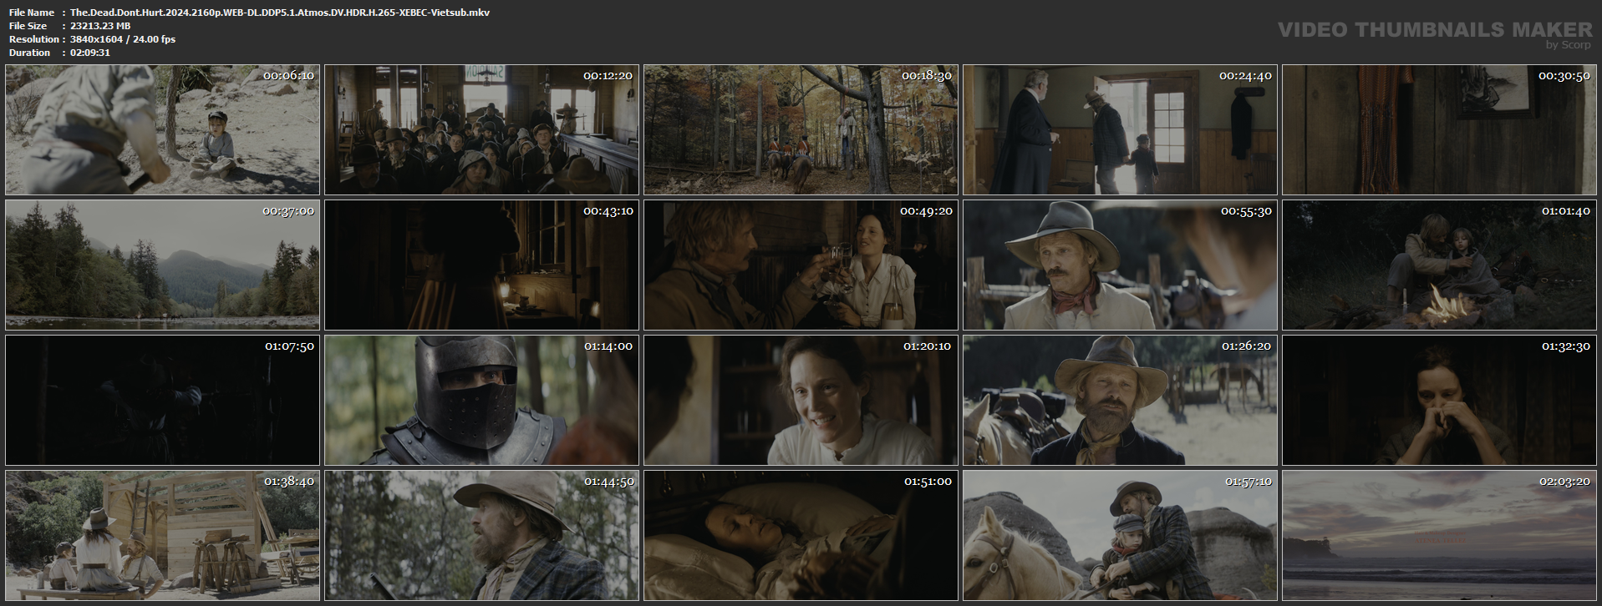Open the bearded rider thumbnail at 01:26:20

coord(1120,400)
